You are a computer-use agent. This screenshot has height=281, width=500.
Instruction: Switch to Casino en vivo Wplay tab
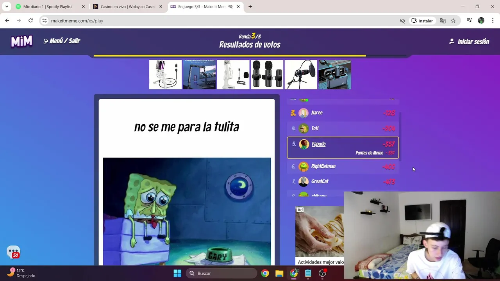click(127, 7)
